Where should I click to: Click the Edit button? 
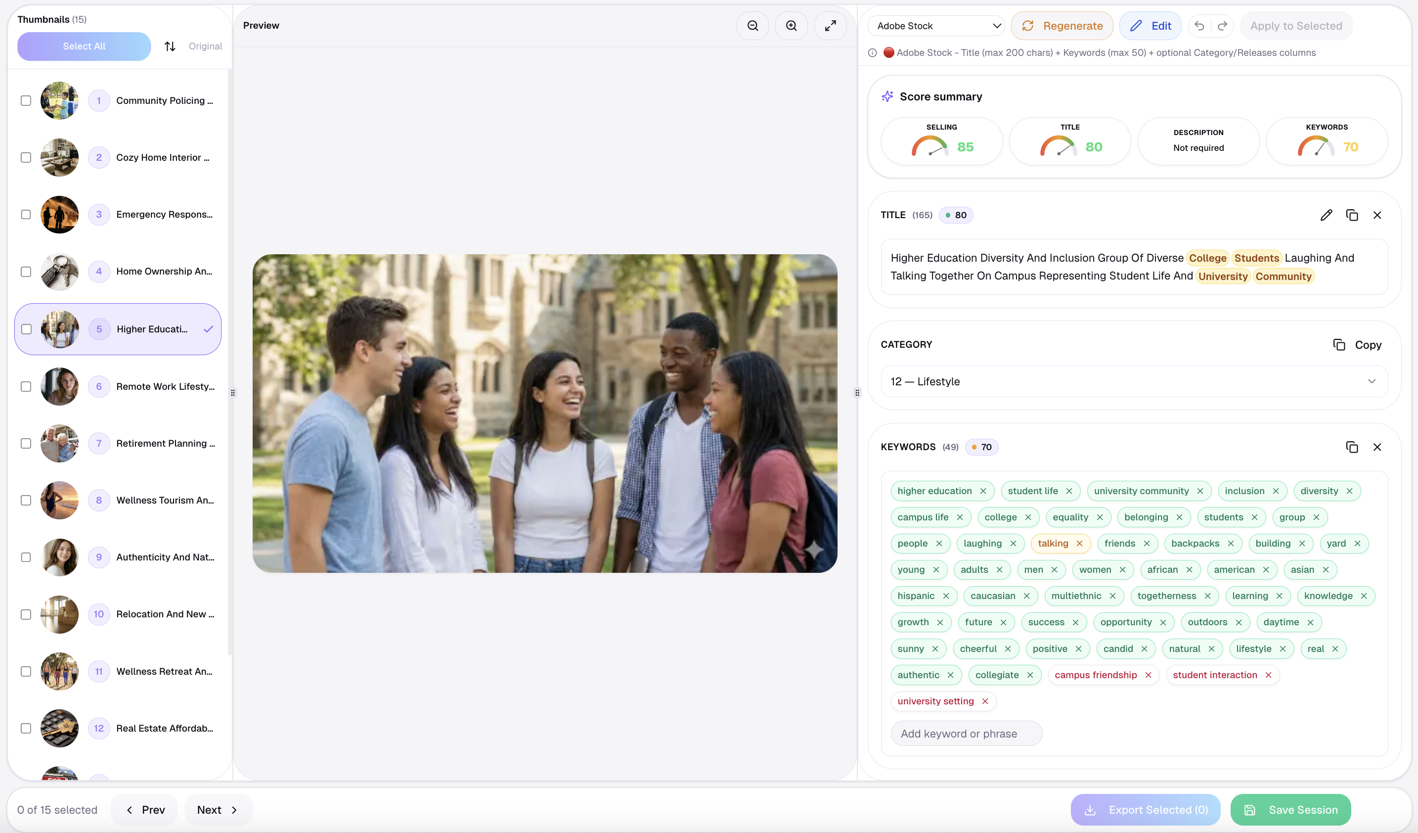point(1150,26)
